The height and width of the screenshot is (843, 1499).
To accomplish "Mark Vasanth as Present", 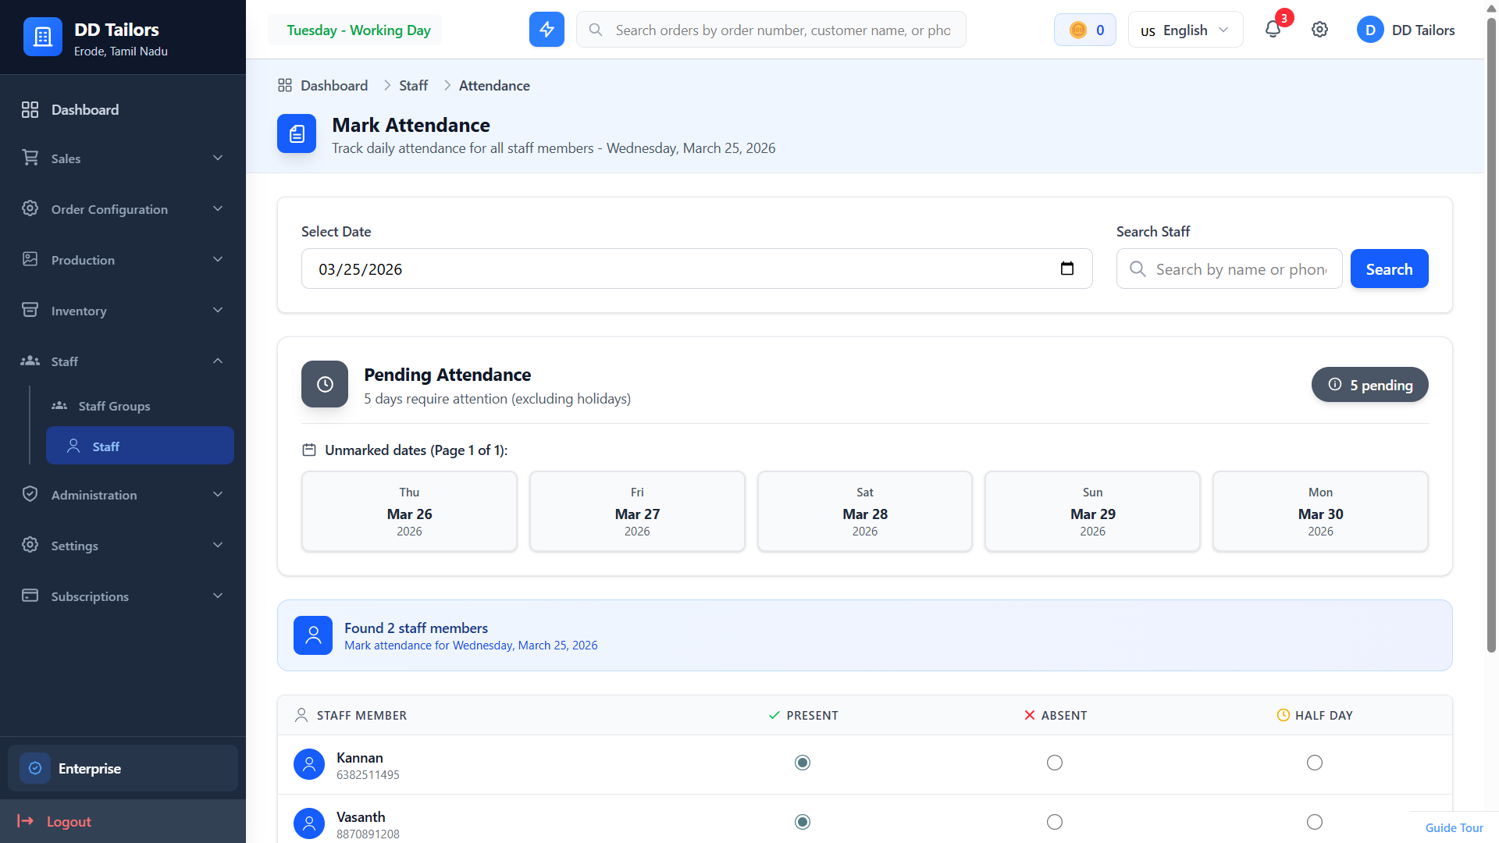I will (x=803, y=822).
